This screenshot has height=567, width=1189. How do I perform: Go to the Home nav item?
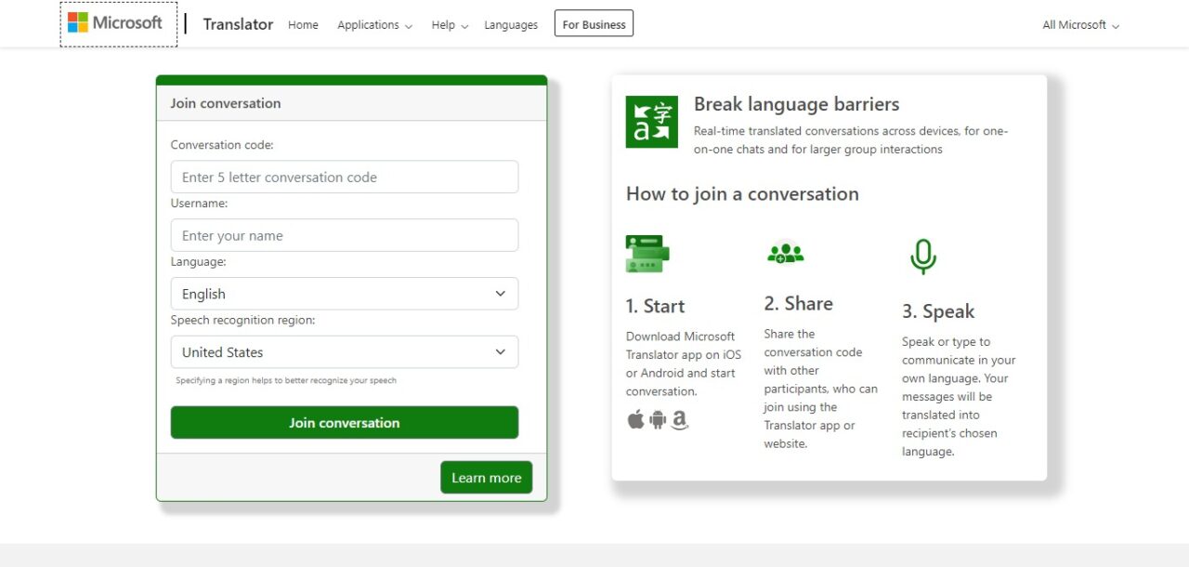(x=303, y=25)
